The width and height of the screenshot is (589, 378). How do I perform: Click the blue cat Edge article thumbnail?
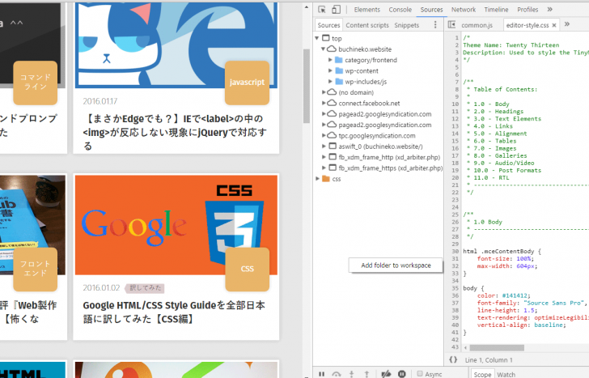click(176, 45)
